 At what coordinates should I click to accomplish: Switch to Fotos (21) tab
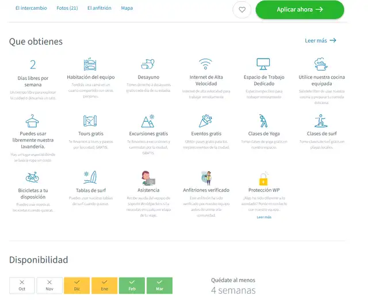67,8
